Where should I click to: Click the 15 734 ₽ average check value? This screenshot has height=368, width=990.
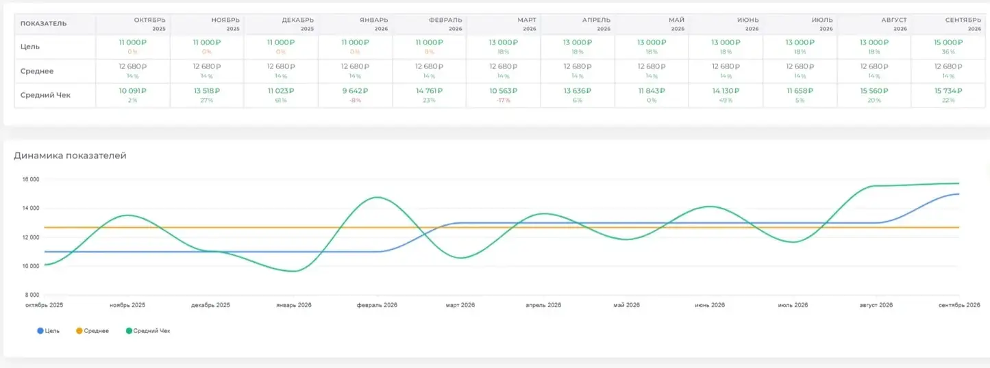(948, 91)
